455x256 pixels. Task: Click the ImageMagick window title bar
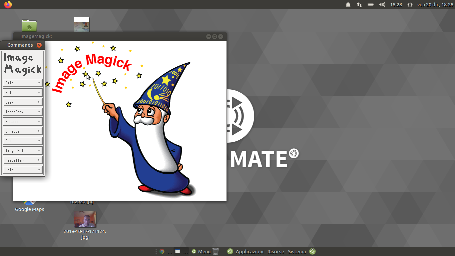tap(120, 36)
